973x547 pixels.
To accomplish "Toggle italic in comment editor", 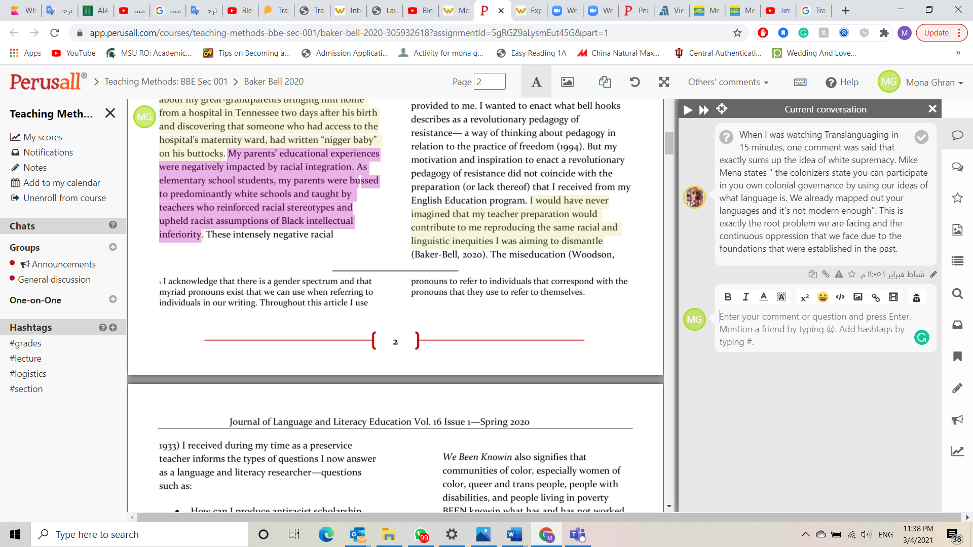I will pos(745,297).
